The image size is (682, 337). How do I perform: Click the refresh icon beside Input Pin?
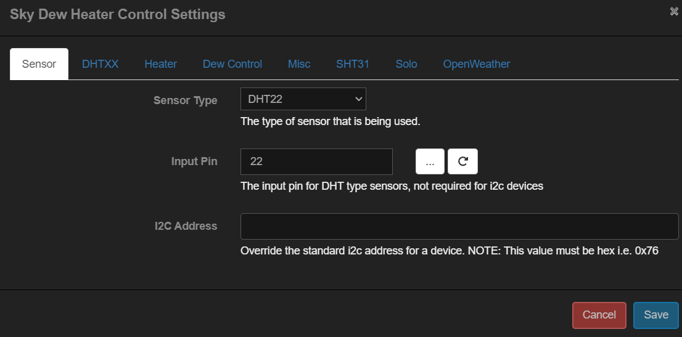(462, 161)
